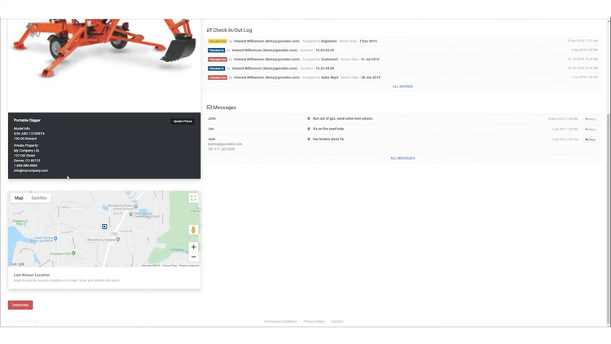This screenshot has width=611, height=344.
Task: Click the asset location marker on map
Action: (104, 227)
